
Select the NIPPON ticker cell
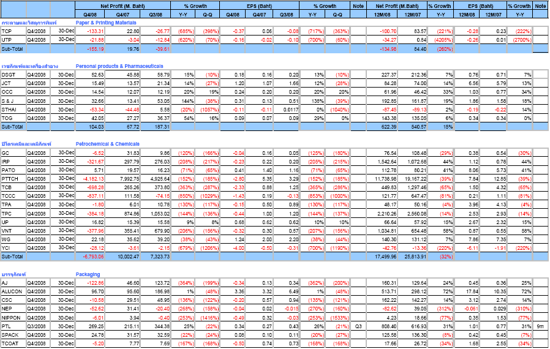[x=13, y=318]
